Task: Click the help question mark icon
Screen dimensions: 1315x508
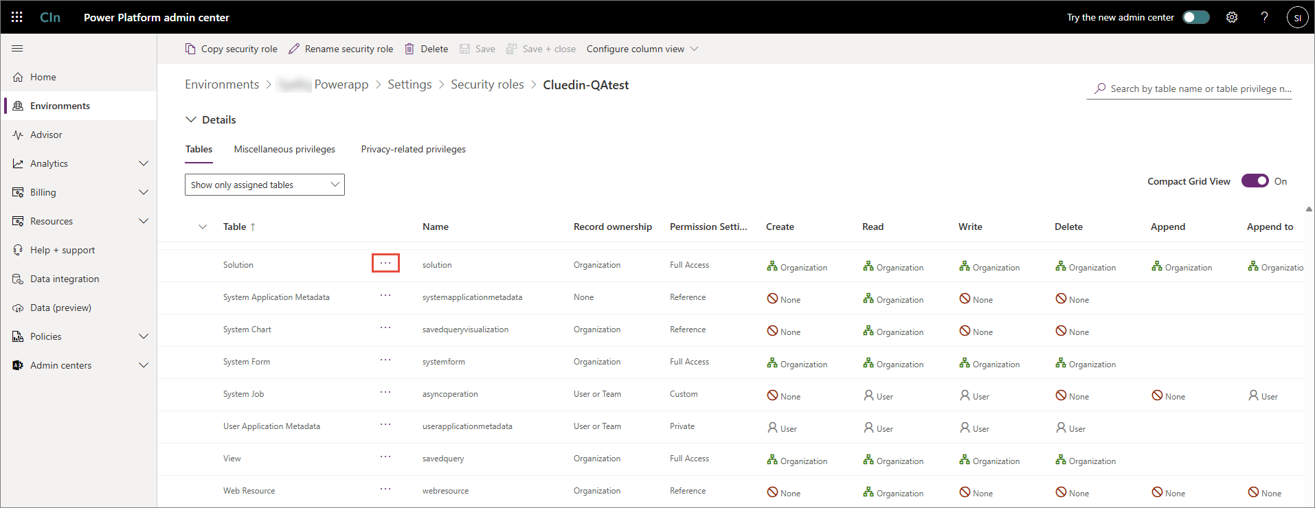Action: click(x=1264, y=17)
